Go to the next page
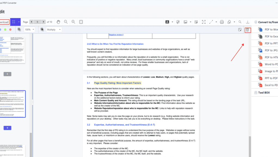 44,22
